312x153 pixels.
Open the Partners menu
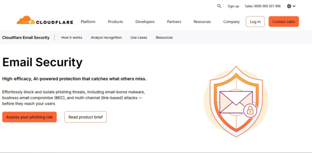(x=174, y=22)
